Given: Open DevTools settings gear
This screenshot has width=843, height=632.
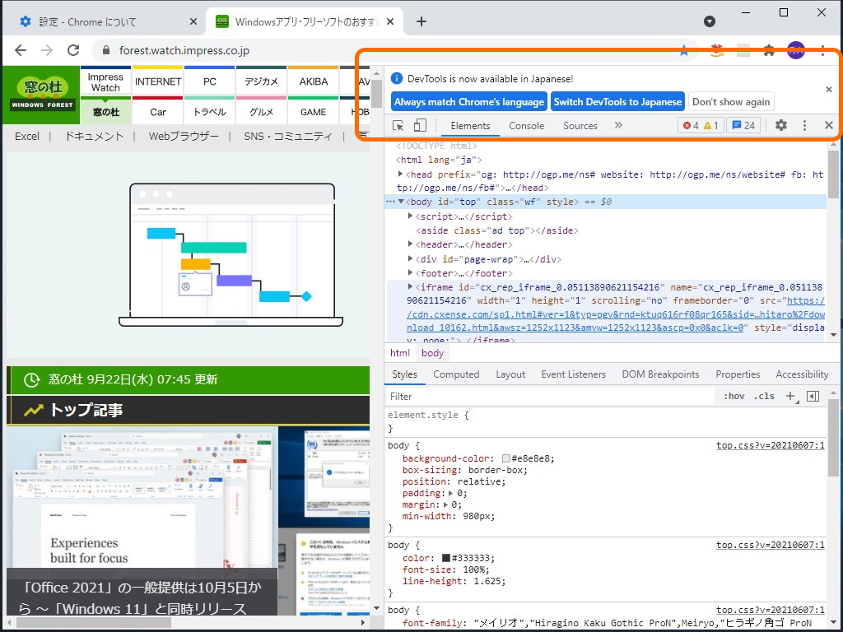Looking at the screenshot, I should tap(780, 125).
